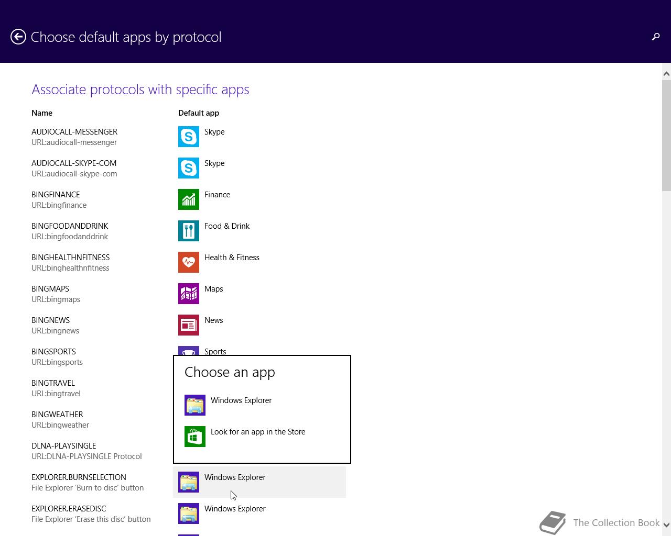Click Windows Explorer label for EXPLORER.BURNSELECTION
This screenshot has width=671, height=536.
(235, 477)
